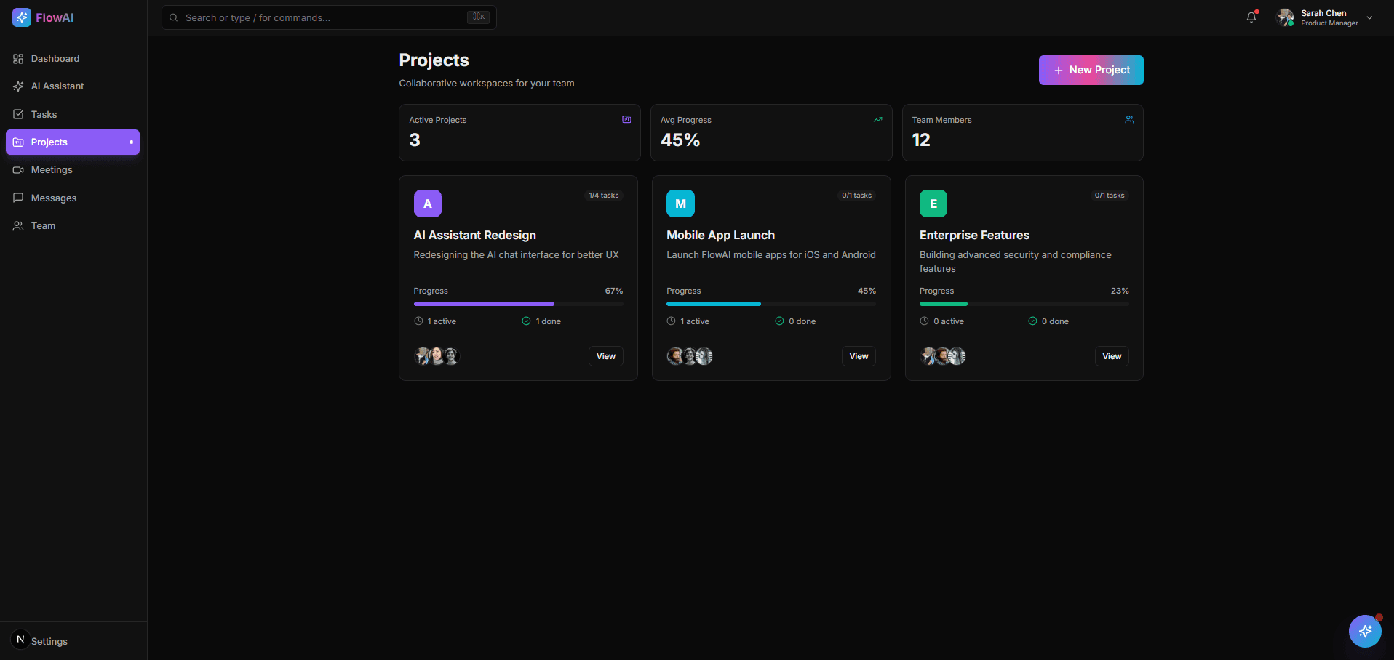Click the Team Members people icon
This screenshot has width=1394, height=660.
(x=1128, y=119)
